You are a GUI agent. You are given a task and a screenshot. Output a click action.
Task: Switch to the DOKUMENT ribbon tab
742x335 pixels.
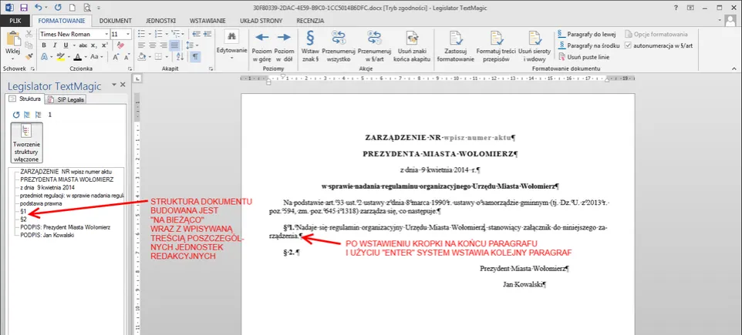point(116,21)
